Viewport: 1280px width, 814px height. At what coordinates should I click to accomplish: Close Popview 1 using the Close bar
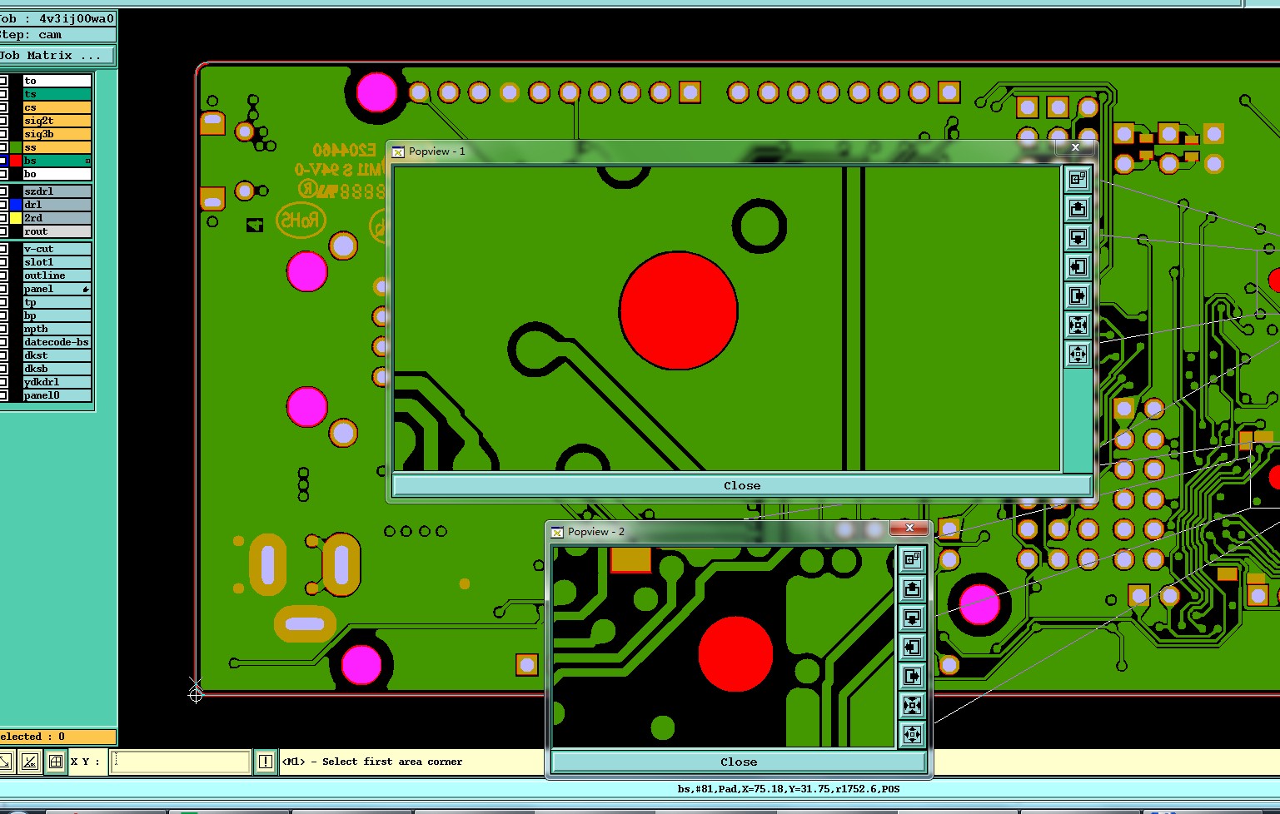click(x=741, y=485)
